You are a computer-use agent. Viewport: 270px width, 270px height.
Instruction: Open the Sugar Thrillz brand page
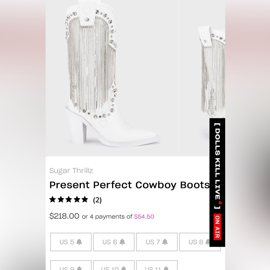(x=71, y=170)
